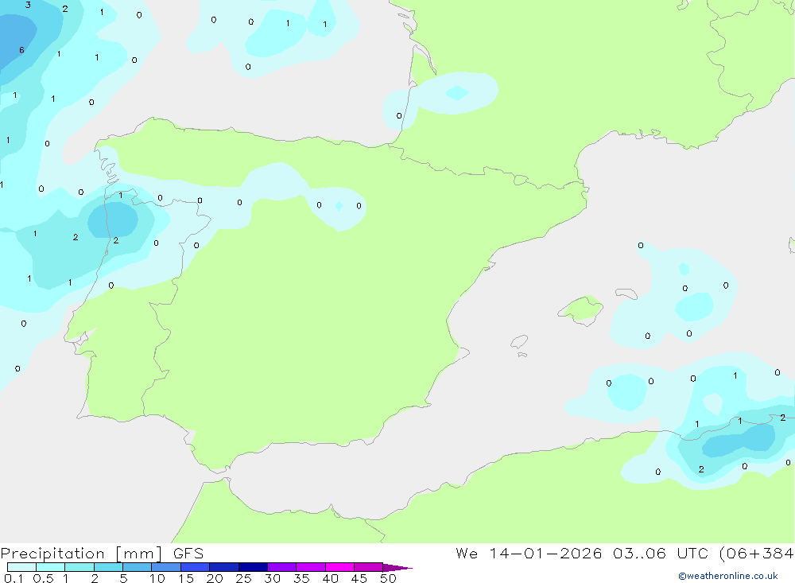Select the 0.5–1 mm legend swatch
The image size is (795, 583).
click(51, 567)
